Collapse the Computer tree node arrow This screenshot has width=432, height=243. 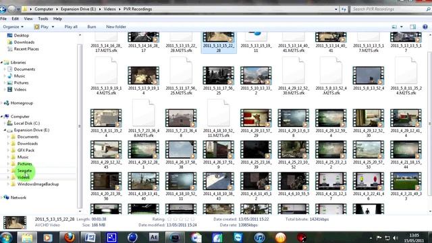[x=1, y=117]
